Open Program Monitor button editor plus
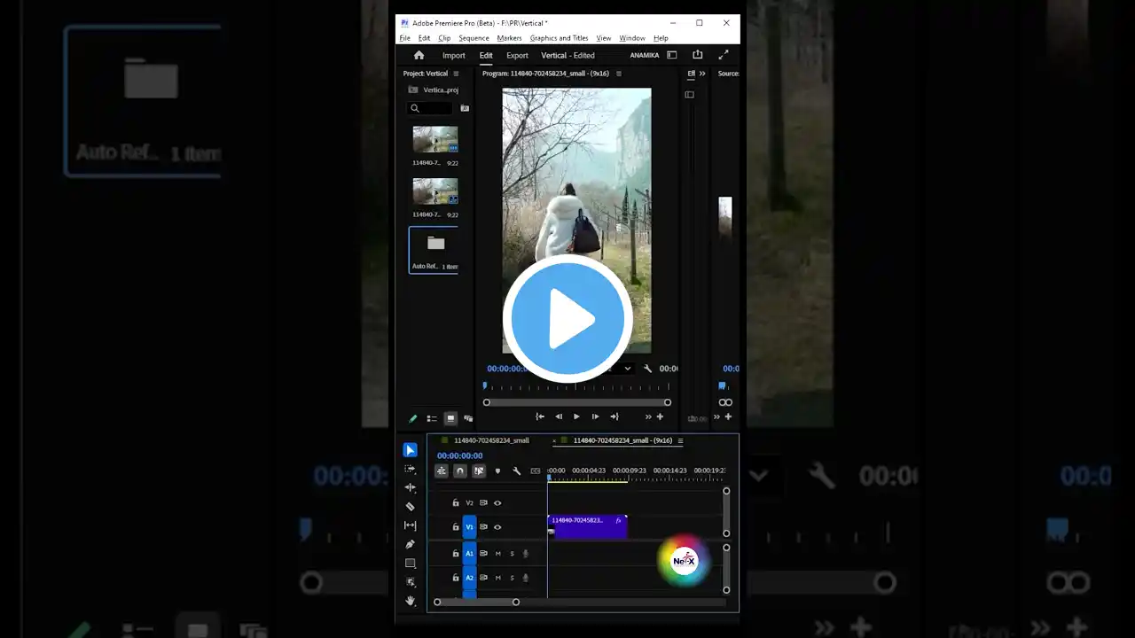The height and width of the screenshot is (638, 1135). click(660, 416)
